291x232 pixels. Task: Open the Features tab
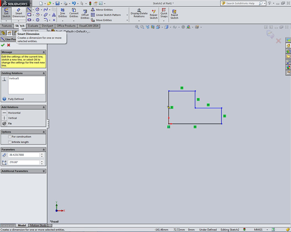coord(7,26)
